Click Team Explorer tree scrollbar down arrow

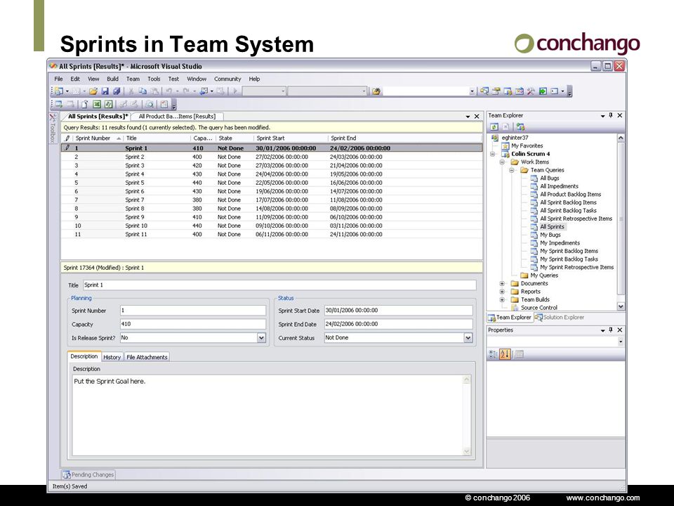point(621,306)
